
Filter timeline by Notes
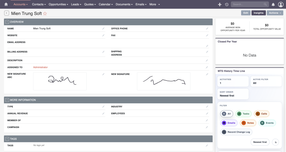point(248,123)
